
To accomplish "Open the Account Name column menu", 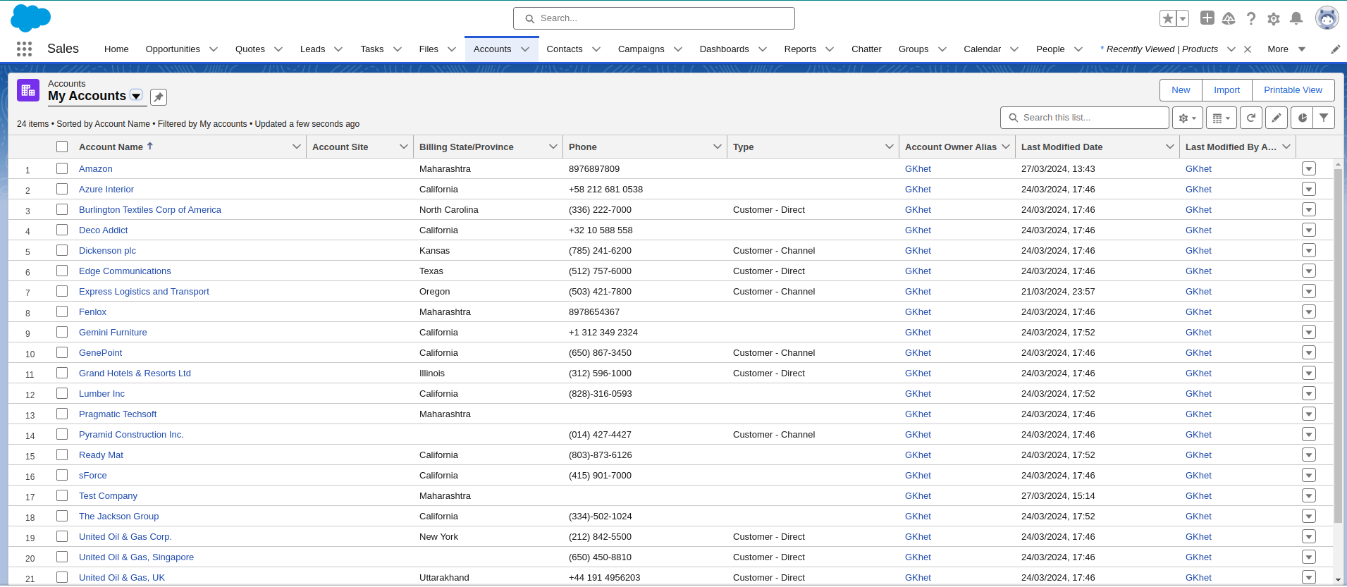I will 297,147.
